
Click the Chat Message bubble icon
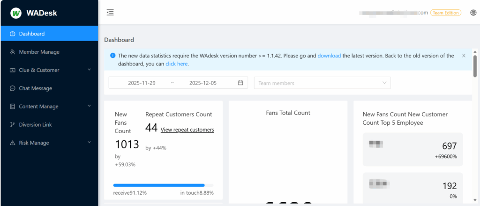[x=13, y=88]
